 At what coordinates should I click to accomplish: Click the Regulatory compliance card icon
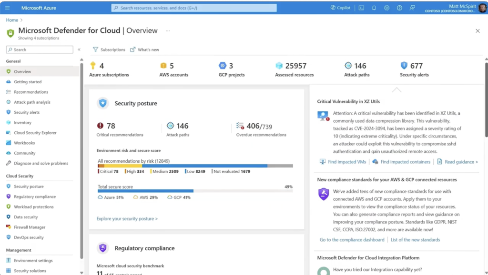pyautogui.click(x=103, y=248)
